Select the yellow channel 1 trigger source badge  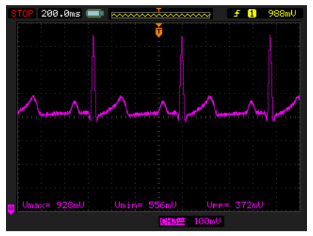[252, 14]
